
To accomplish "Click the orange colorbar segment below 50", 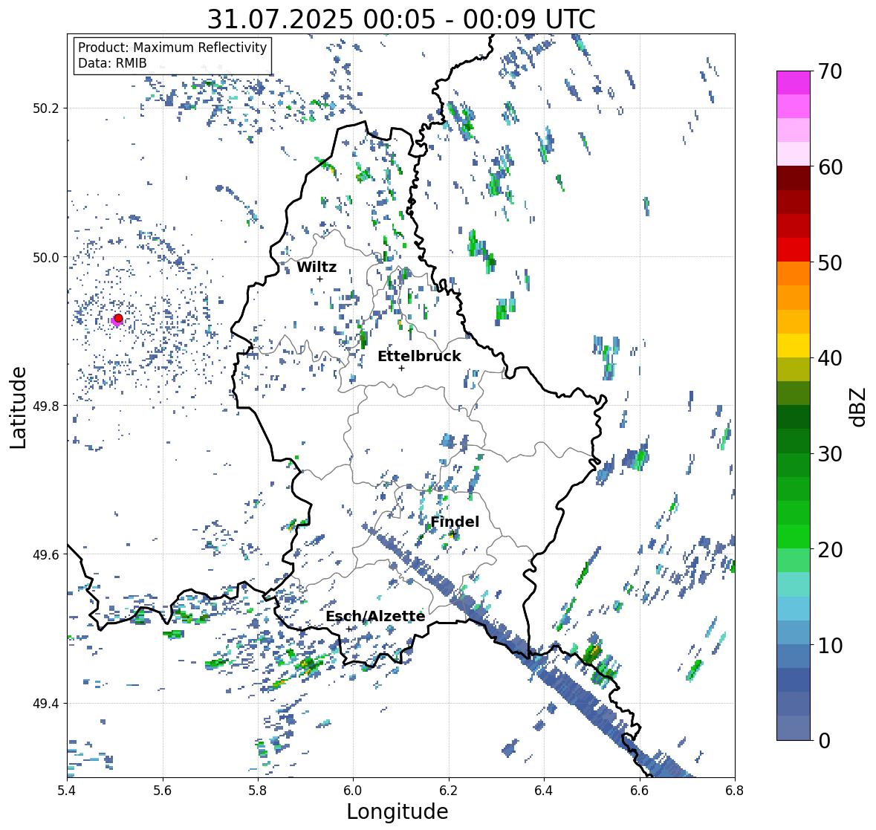I will click(794, 273).
